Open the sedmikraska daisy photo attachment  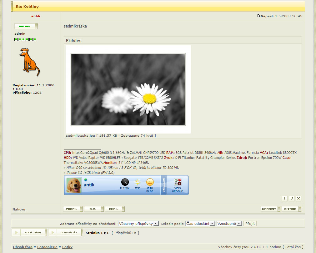tap(128, 89)
